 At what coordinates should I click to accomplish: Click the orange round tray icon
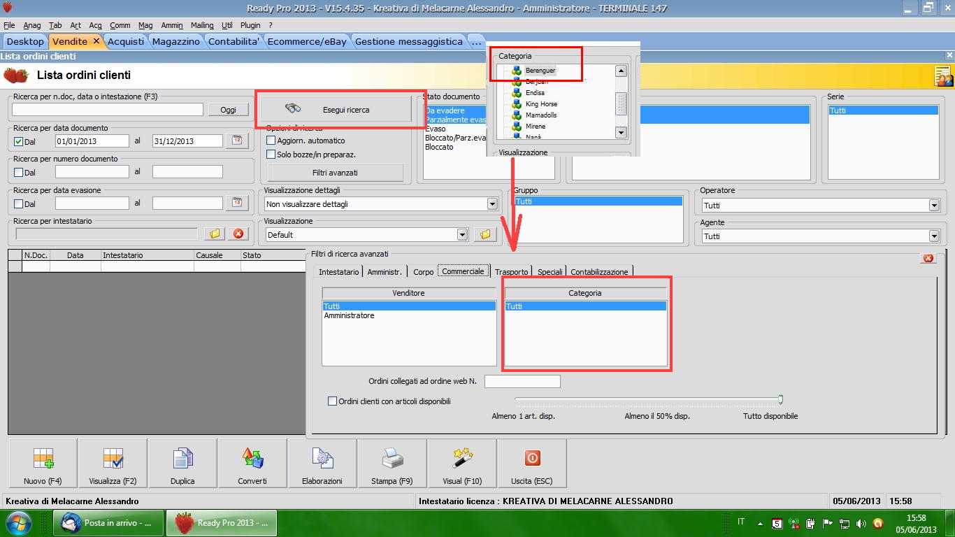point(877,523)
